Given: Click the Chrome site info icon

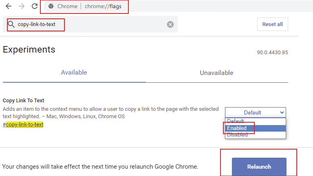Looking at the screenshot, I should point(51,6).
